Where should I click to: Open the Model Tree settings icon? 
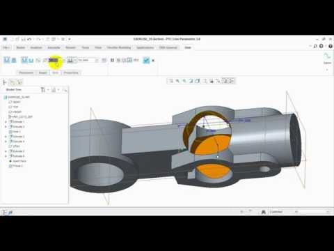click(x=43, y=90)
